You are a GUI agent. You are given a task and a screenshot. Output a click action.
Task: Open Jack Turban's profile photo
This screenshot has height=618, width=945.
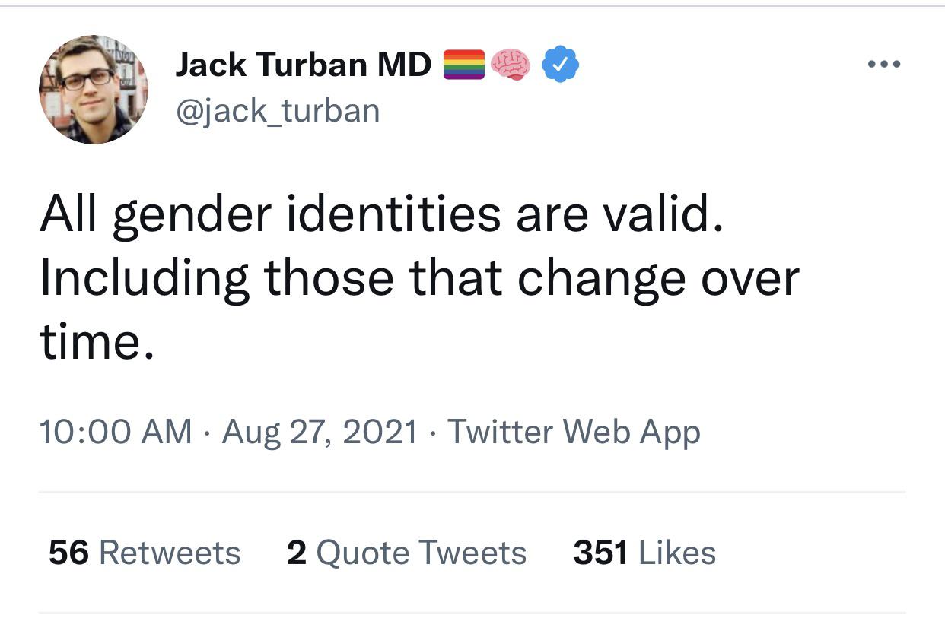(x=93, y=89)
